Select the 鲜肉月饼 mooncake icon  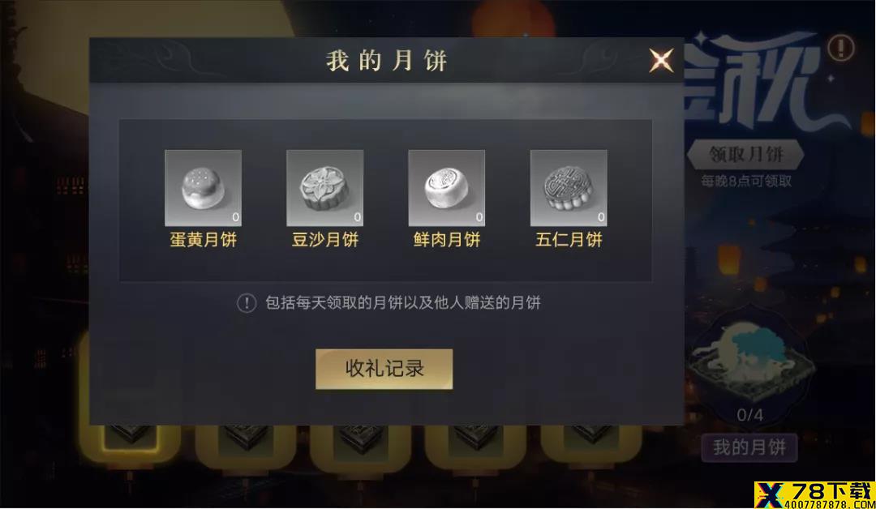click(446, 187)
